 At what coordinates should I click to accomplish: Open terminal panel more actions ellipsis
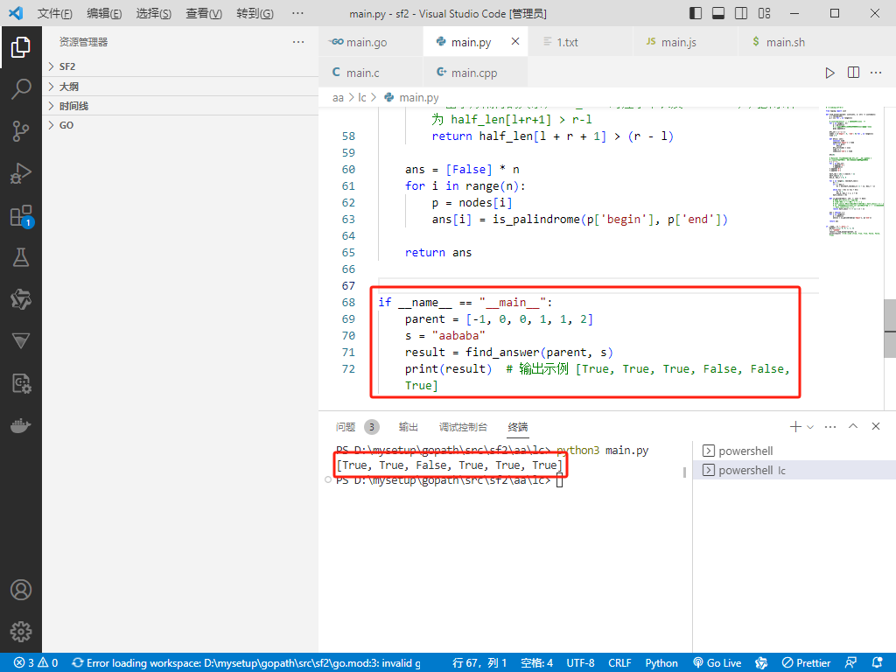[830, 426]
